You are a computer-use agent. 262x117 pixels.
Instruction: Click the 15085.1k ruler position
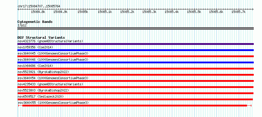(x=105, y=12)
